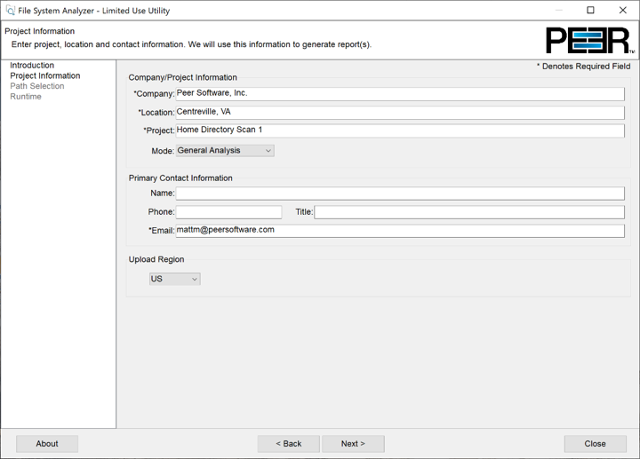Image resolution: width=640 pixels, height=459 pixels.
Task: Click the "* Denotes Required Field" note
Action: (x=584, y=67)
